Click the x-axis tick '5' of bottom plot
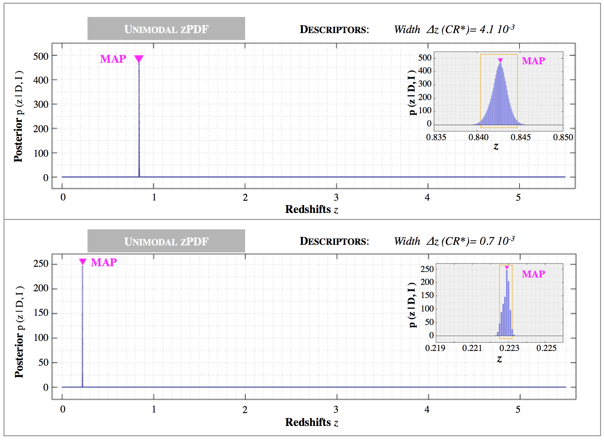 click(x=518, y=409)
